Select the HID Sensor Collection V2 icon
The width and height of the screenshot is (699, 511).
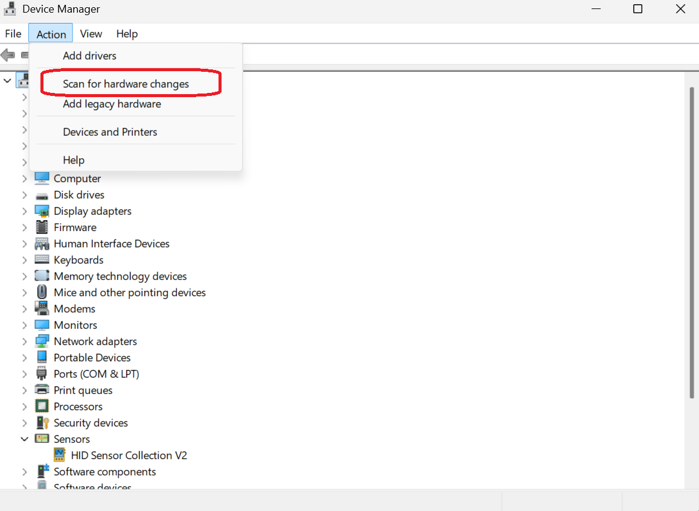pos(59,455)
